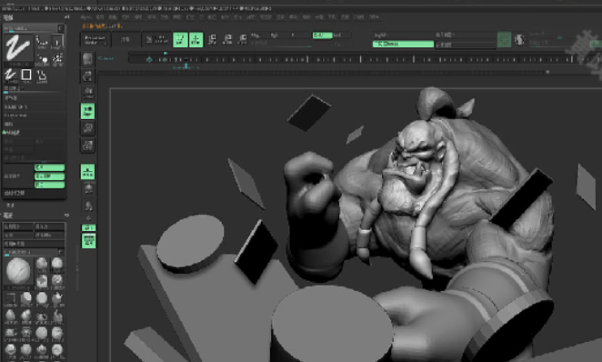Open the Projection Master button
The image size is (602, 362).
click(x=95, y=40)
